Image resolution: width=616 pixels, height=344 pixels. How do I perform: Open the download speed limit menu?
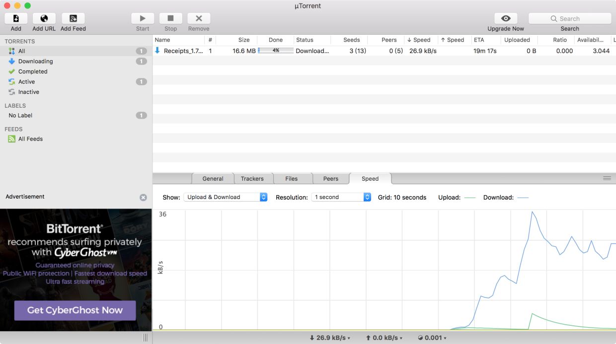pyautogui.click(x=330, y=338)
